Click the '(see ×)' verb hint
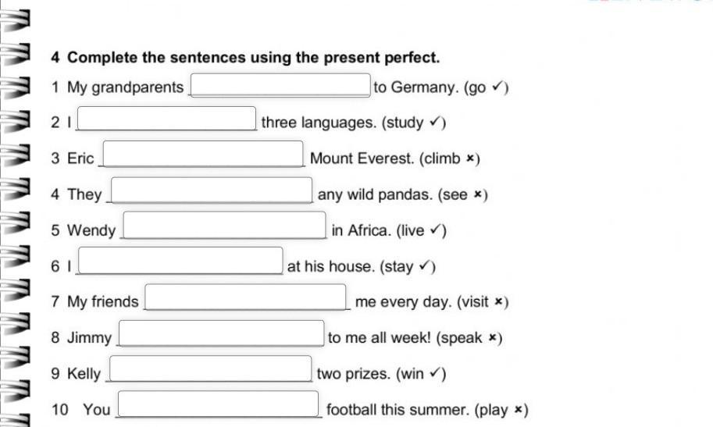 [463, 194]
